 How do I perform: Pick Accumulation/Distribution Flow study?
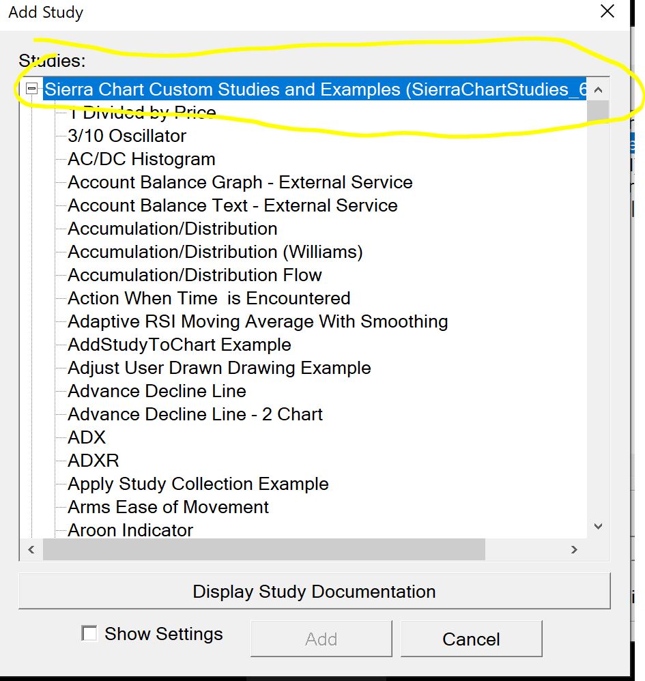(x=195, y=276)
